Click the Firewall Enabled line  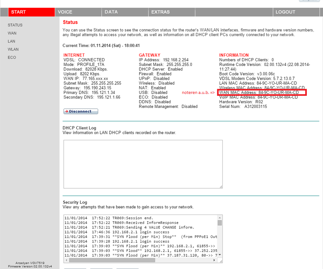155,74
